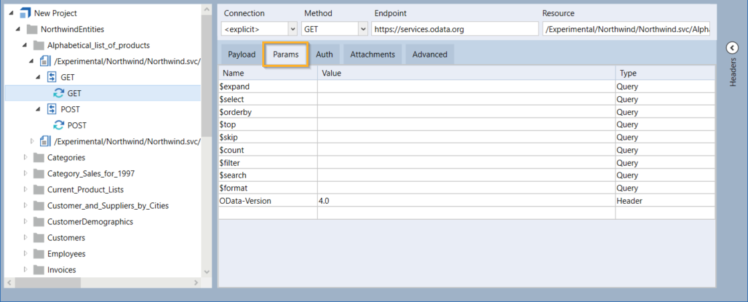Expand the Employees tree node
Image resolution: width=748 pixels, height=302 pixels.
point(25,254)
